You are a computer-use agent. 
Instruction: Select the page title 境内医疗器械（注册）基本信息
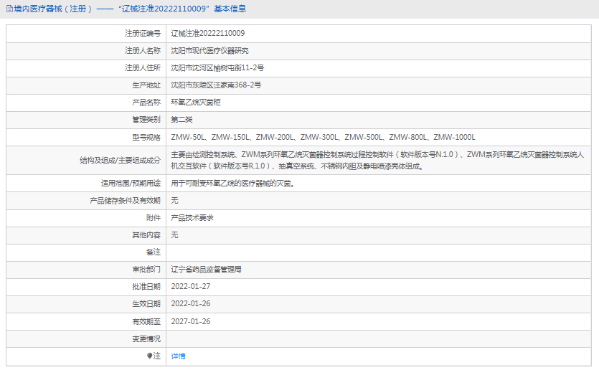click(x=130, y=9)
